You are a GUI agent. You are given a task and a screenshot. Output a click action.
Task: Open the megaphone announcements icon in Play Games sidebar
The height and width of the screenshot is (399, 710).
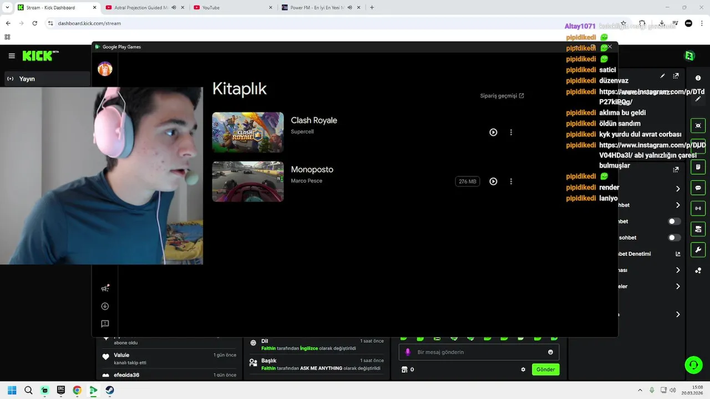click(x=105, y=288)
